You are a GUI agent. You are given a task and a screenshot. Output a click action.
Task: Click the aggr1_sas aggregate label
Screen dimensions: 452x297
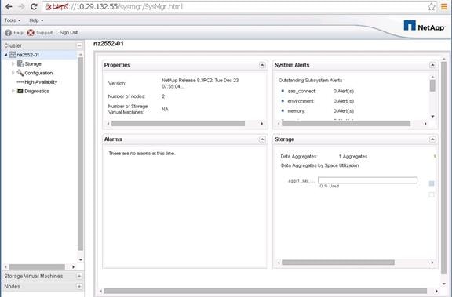coord(301,181)
